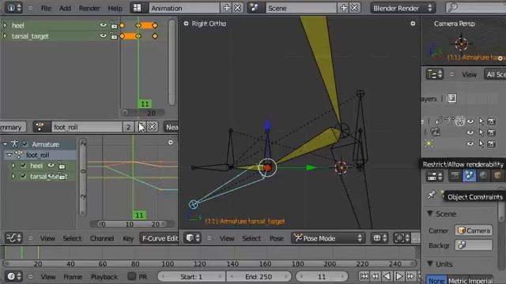
Task: Toggle the PR preview range checkbox
Action: pyautogui.click(x=131, y=276)
